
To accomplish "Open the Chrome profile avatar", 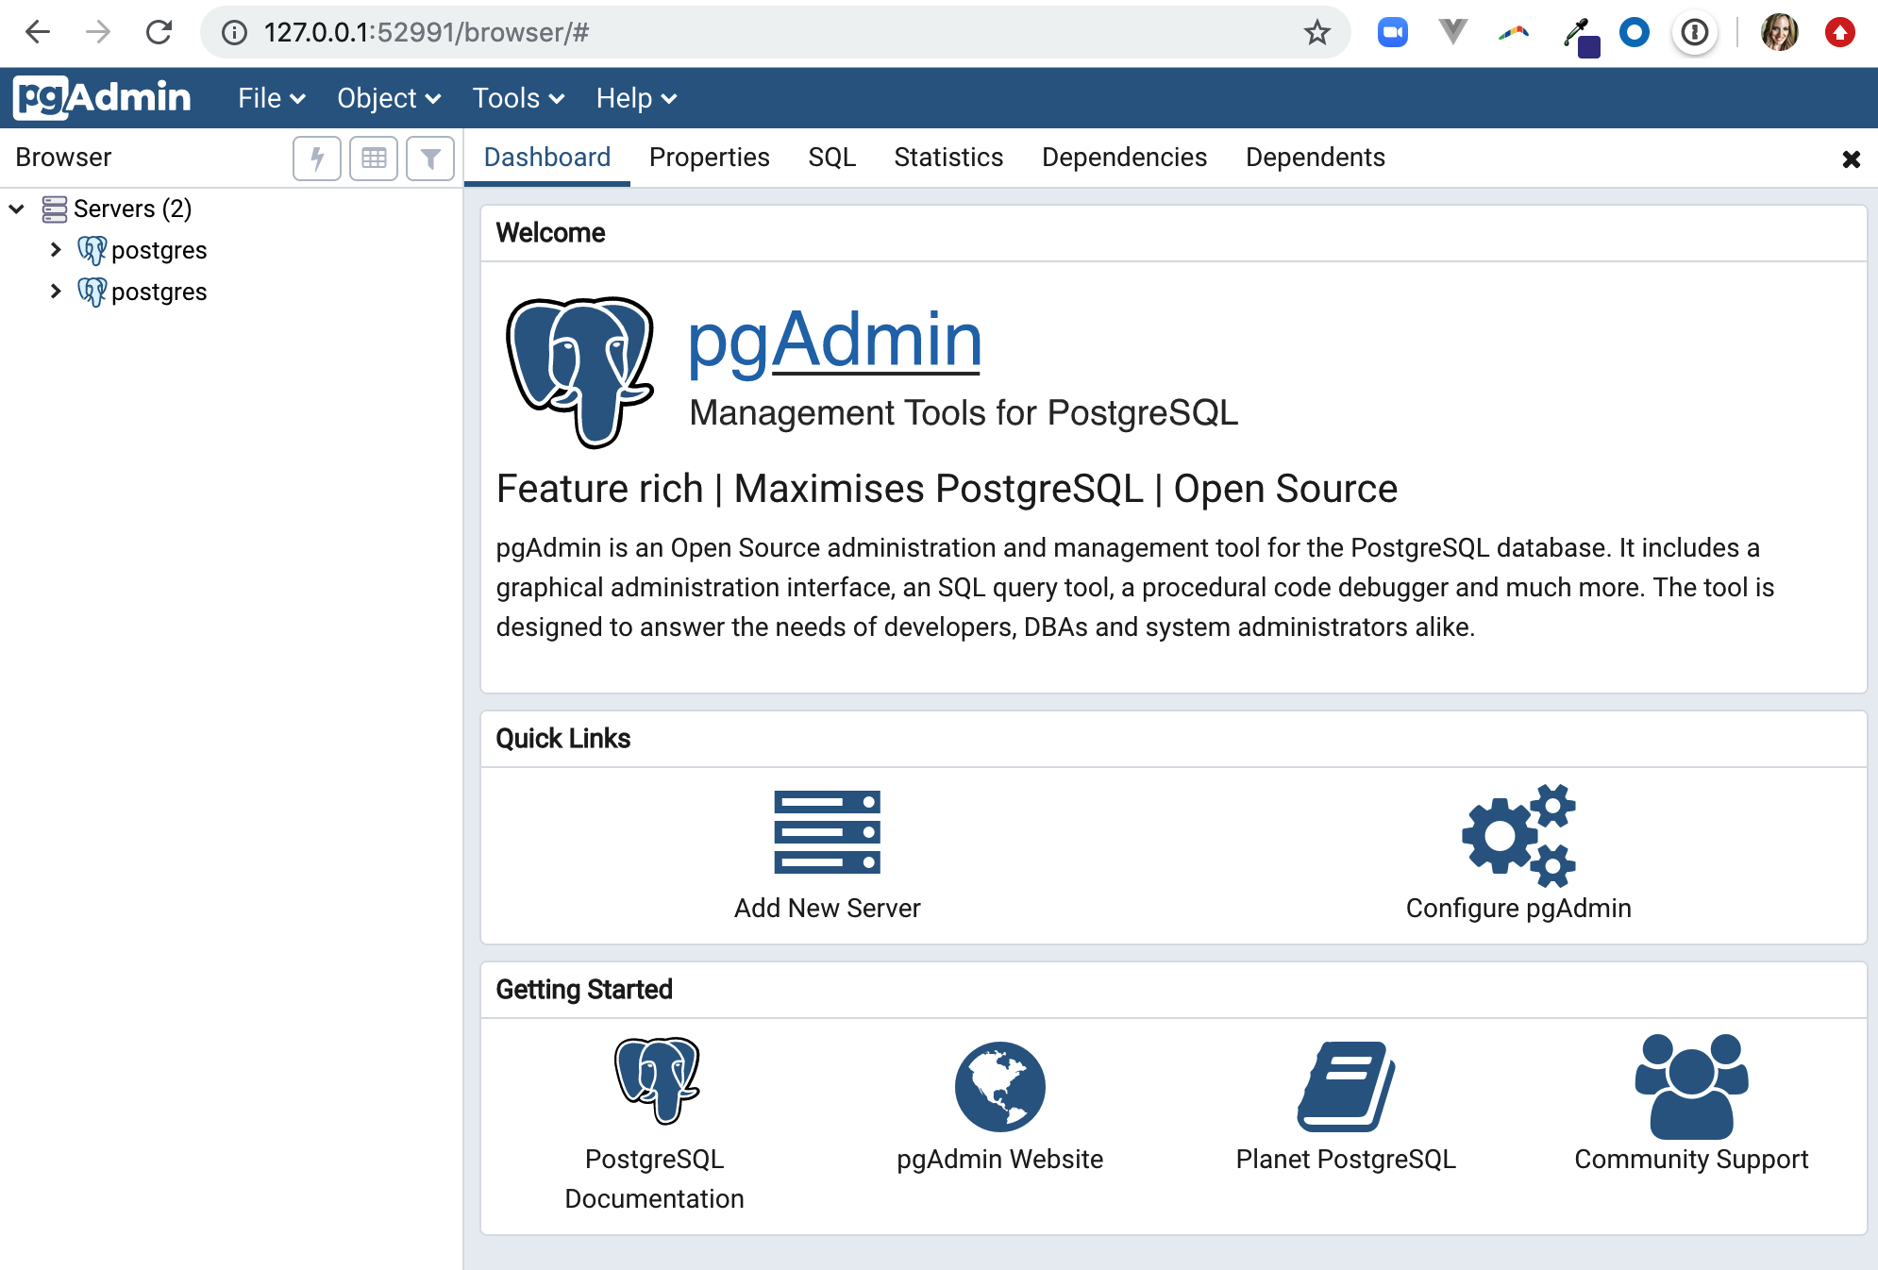I will pos(1780,32).
